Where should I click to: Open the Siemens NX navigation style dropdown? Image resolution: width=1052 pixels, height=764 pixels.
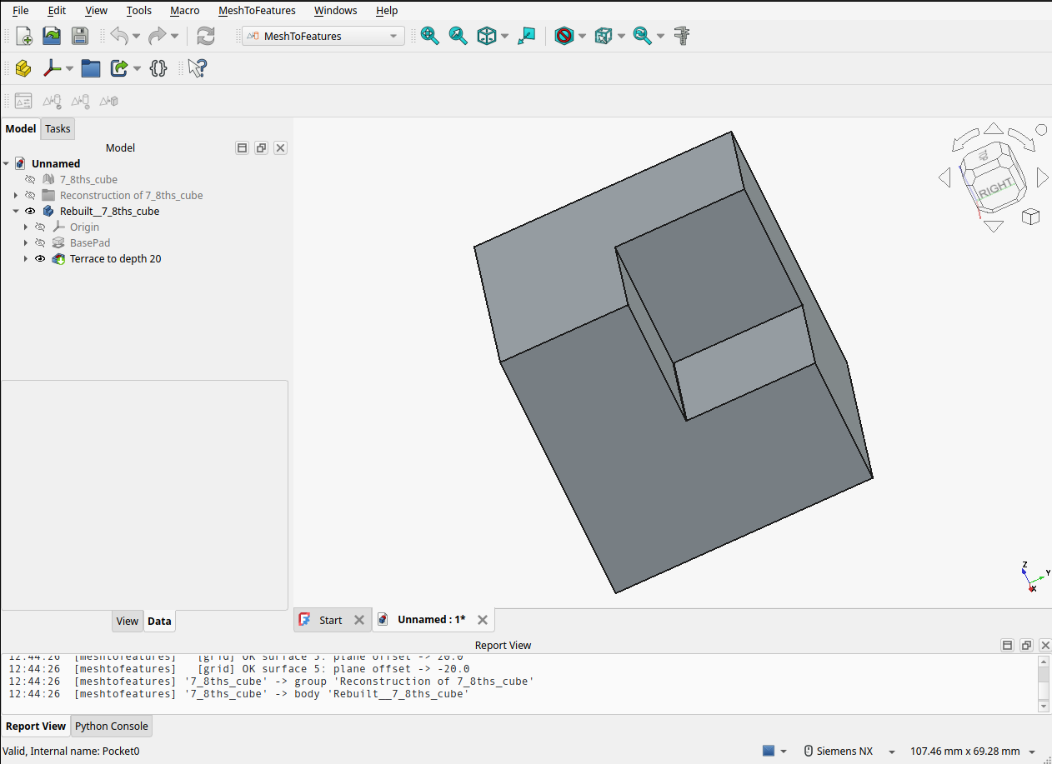tap(849, 752)
